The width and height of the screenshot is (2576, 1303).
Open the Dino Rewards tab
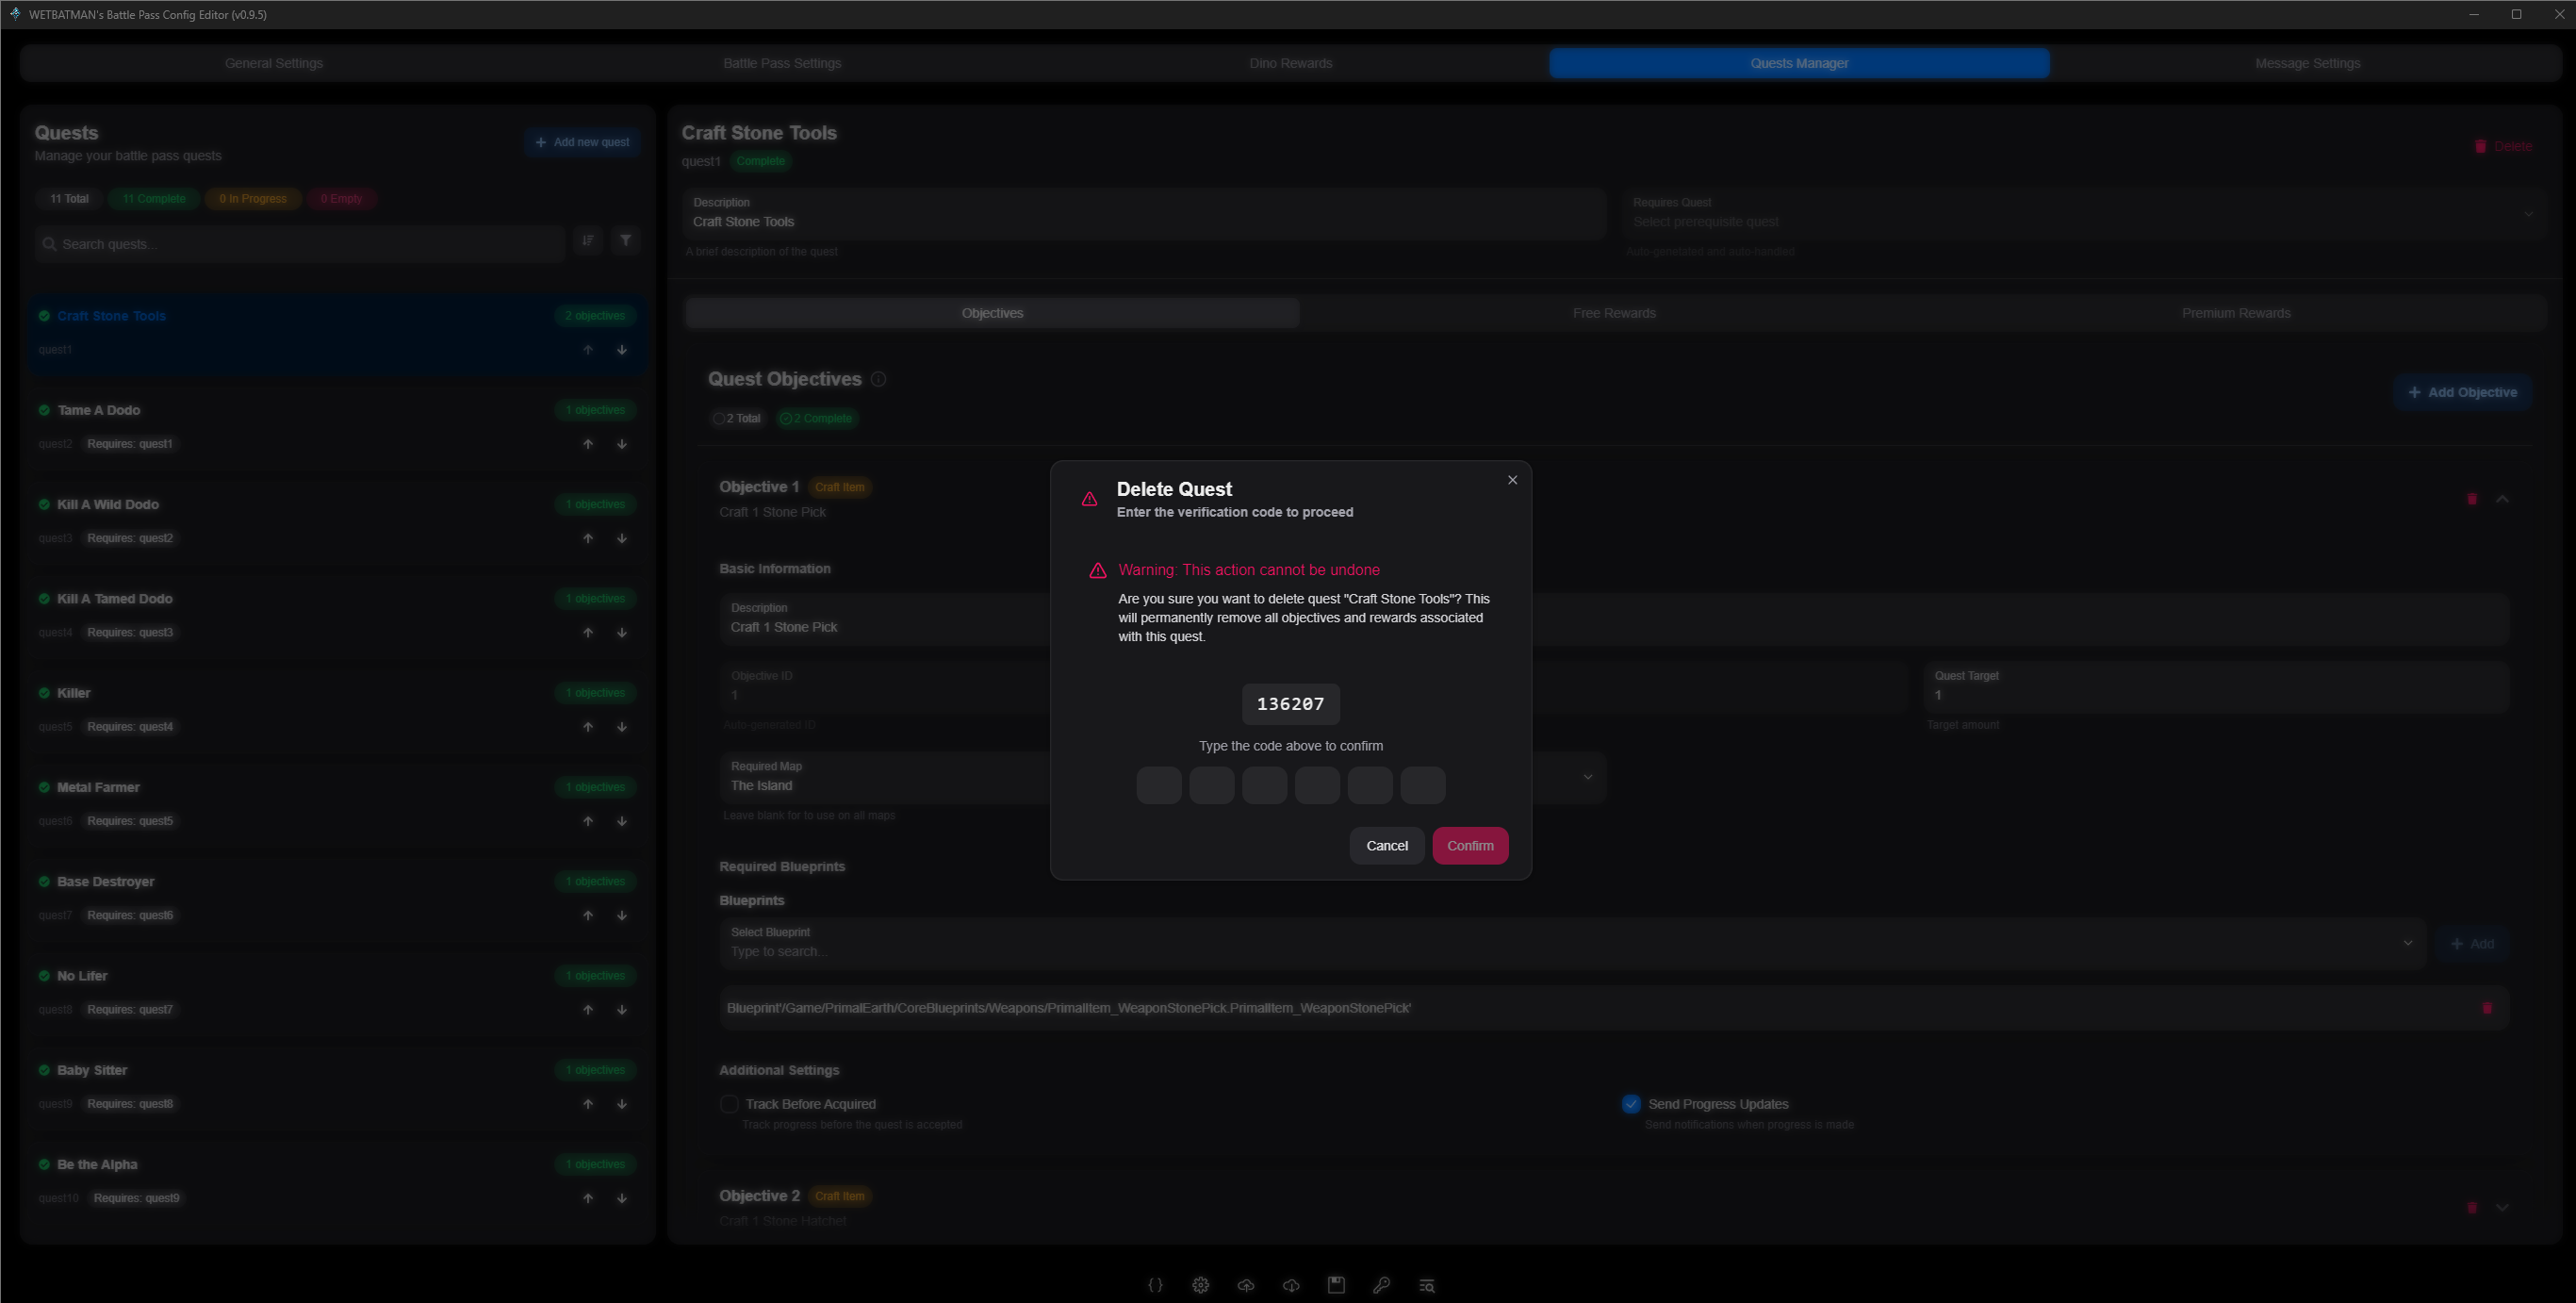click(x=1290, y=63)
